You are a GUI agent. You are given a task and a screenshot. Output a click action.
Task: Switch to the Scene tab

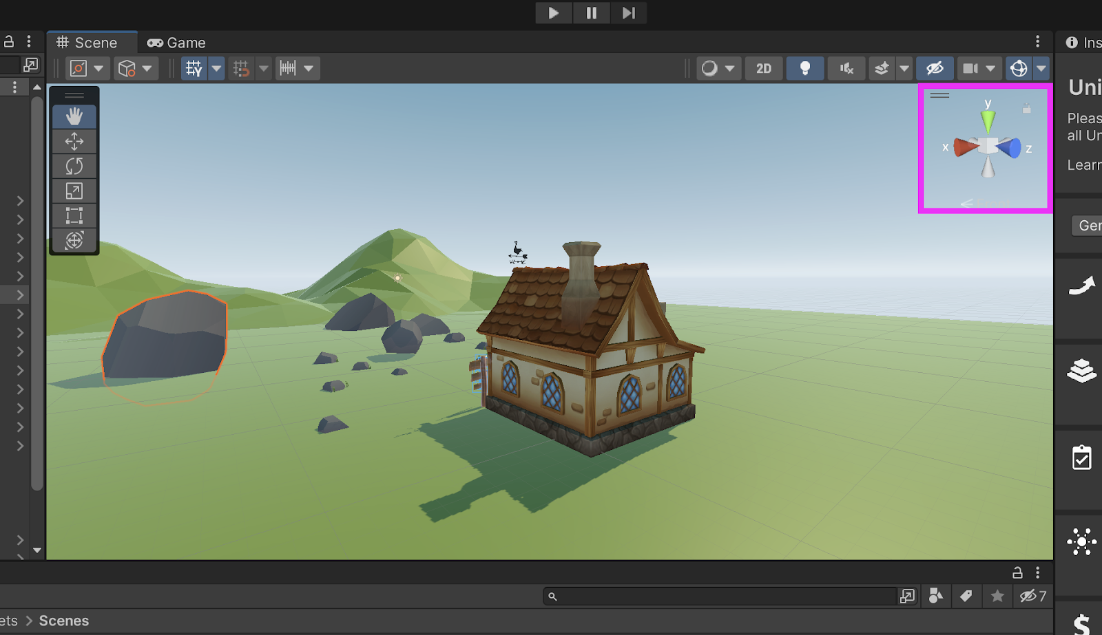(x=87, y=43)
